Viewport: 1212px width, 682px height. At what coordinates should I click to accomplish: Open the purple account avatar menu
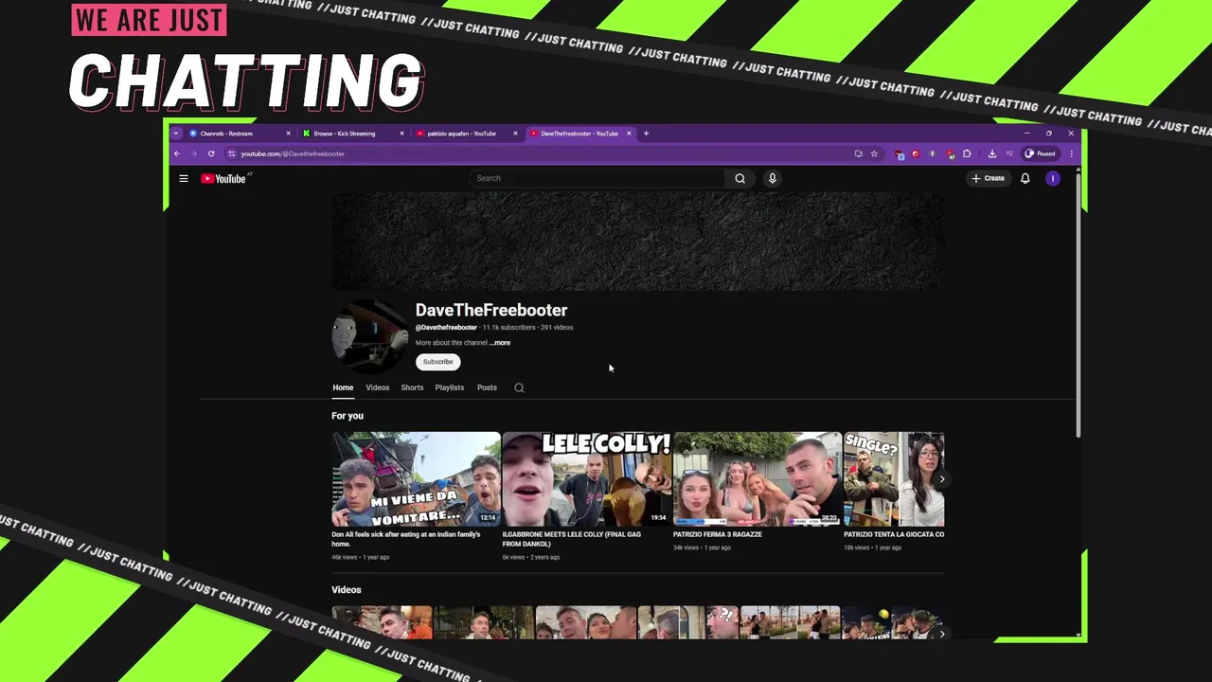[1052, 178]
